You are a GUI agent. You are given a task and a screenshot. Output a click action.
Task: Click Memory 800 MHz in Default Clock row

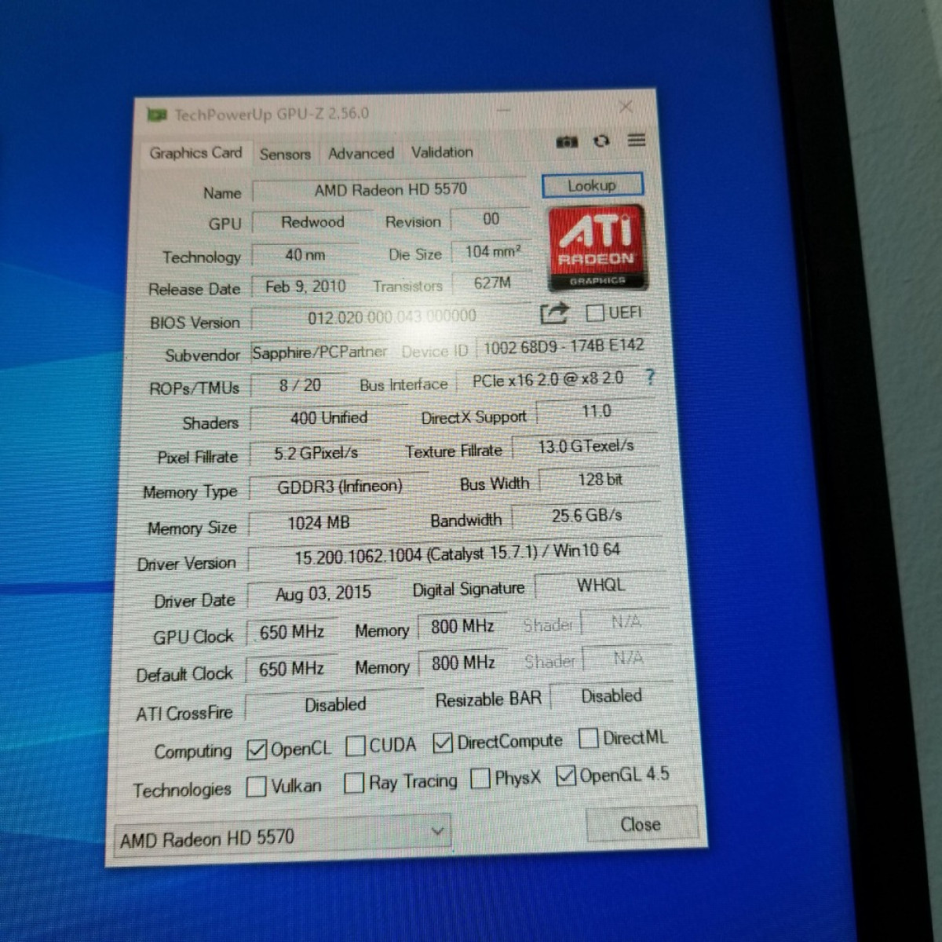coord(463,663)
